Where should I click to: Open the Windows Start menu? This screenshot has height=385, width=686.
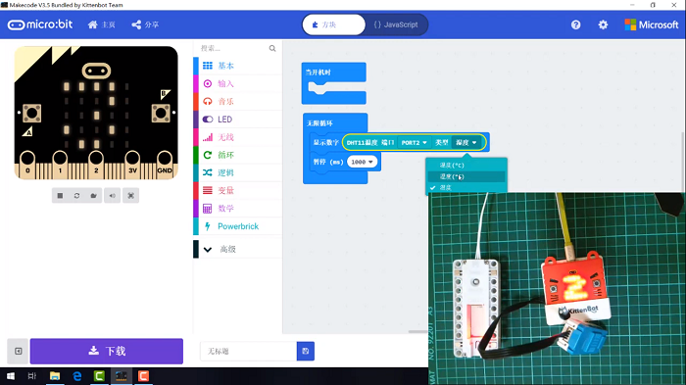[x=11, y=376]
